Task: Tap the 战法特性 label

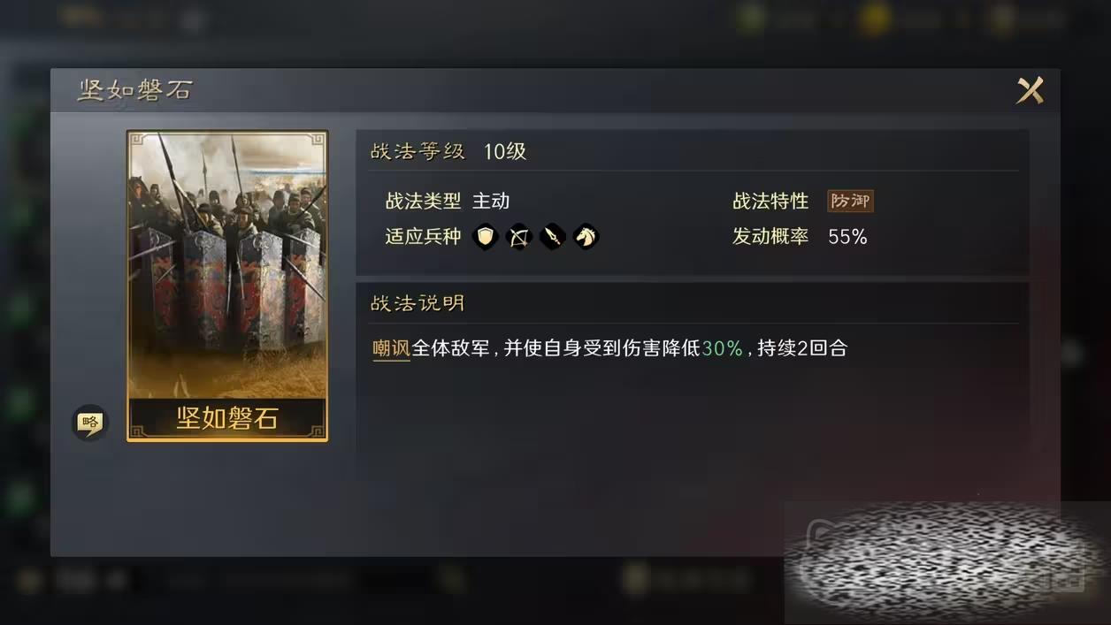Action: [770, 201]
